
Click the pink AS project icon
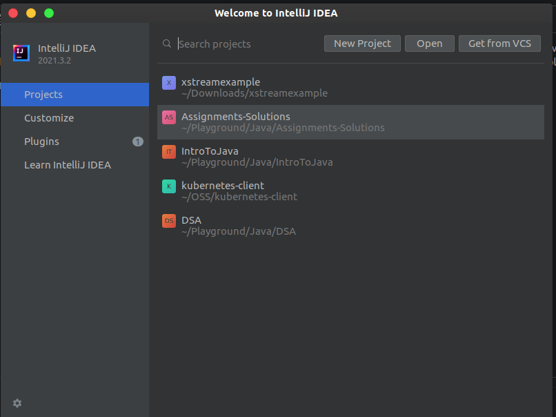click(169, 117)
